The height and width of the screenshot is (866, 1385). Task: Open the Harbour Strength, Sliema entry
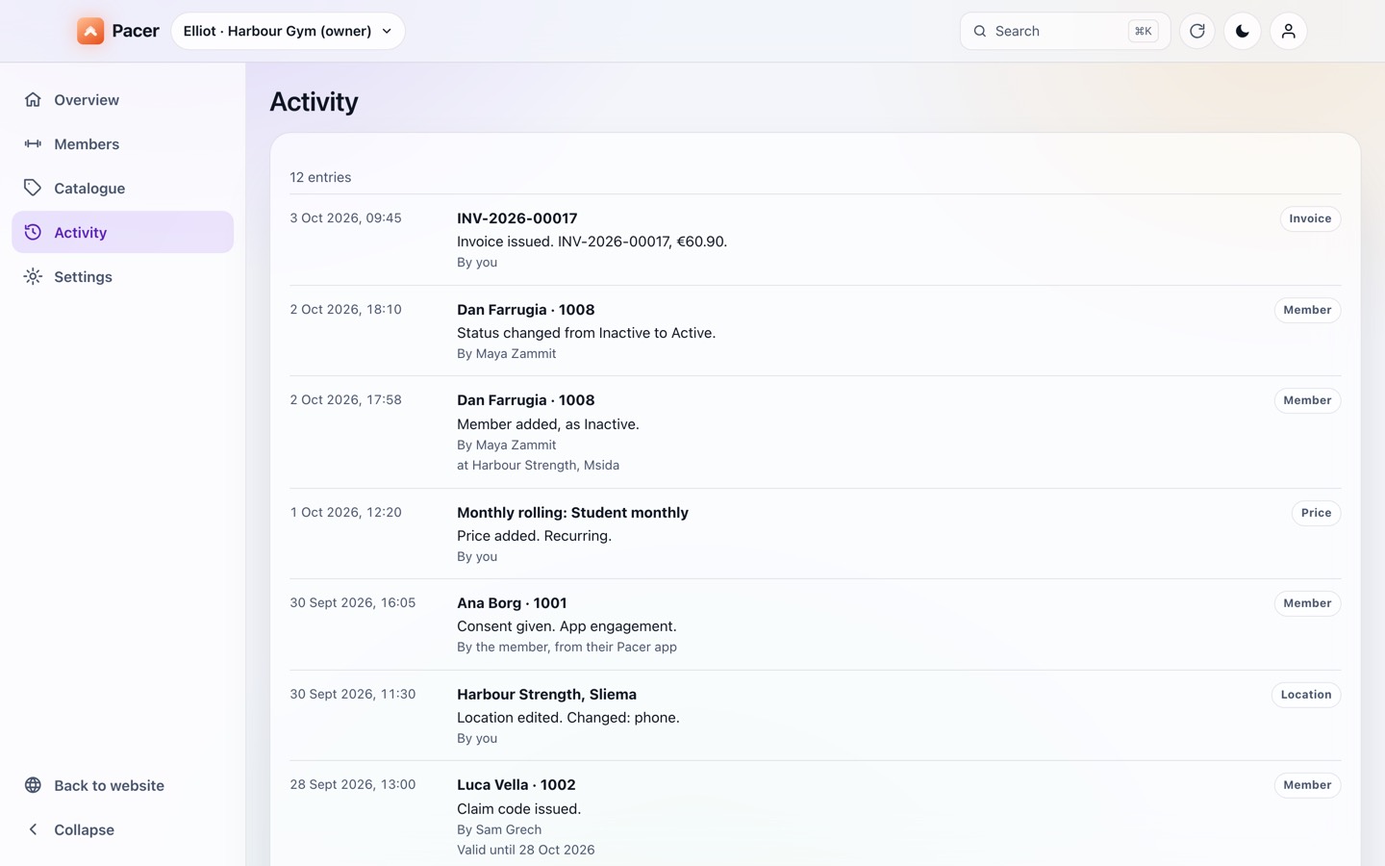click(x=546, y=695)
